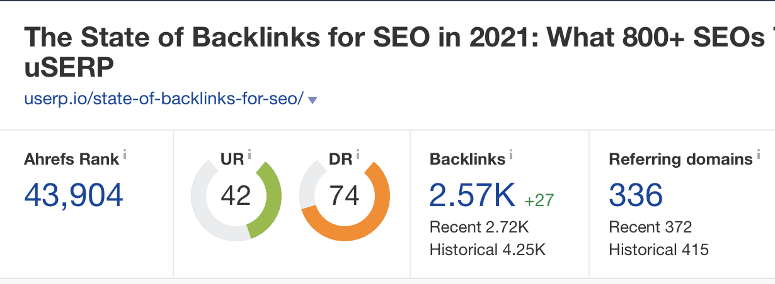775x284 pixels.
Task: Click the green UR 42 gauge
Action: click(x=236, y=196)
